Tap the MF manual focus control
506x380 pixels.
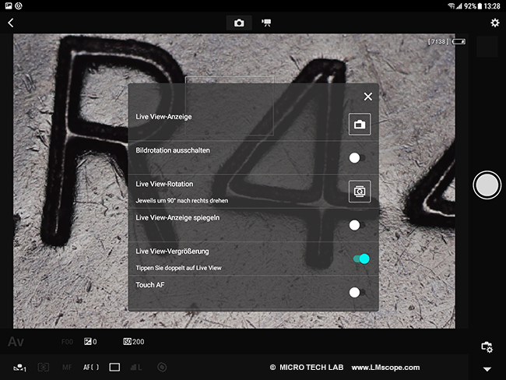point(67,368)
